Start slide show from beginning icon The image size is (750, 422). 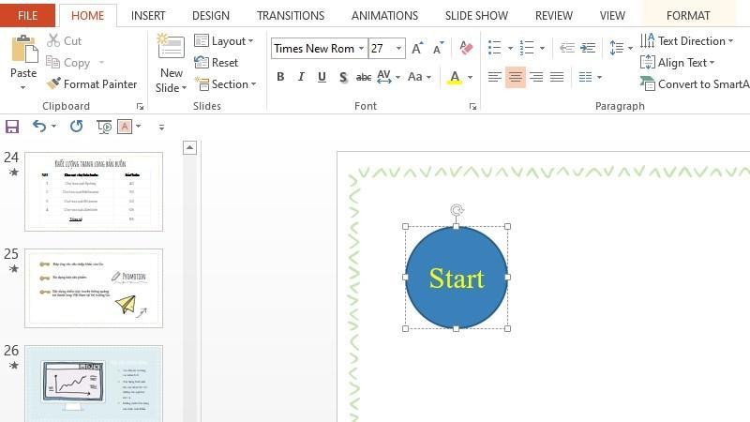click(104, 127)
